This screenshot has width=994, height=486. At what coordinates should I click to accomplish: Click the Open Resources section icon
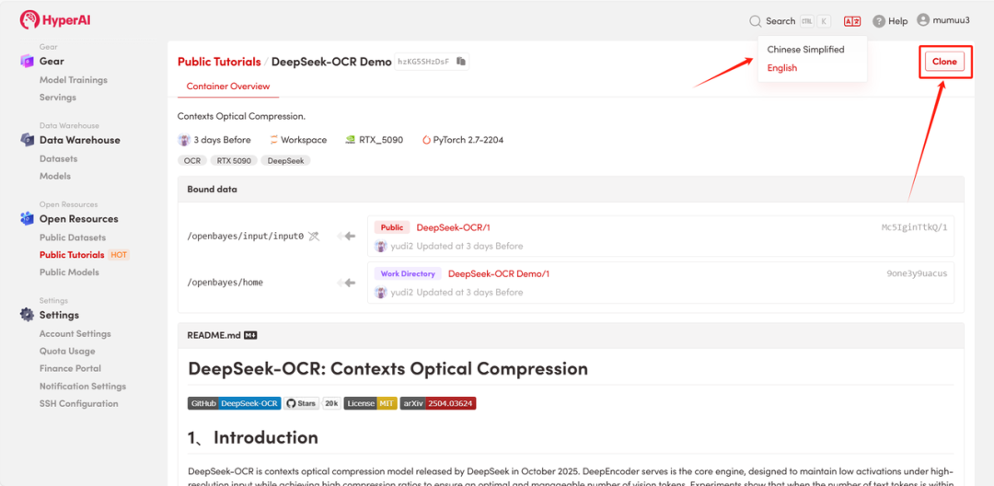click(27, 219)
